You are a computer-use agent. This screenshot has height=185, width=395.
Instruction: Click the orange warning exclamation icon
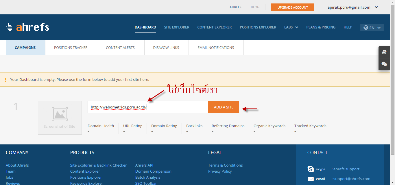coord(5,80)
